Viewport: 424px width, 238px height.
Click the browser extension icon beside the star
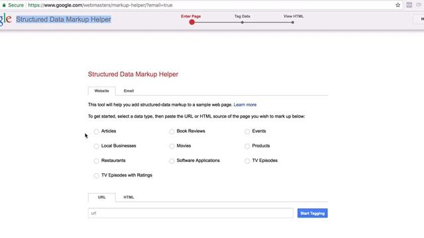409,5
